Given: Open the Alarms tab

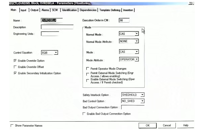Looking at the screenshot, I should (45, 10).
